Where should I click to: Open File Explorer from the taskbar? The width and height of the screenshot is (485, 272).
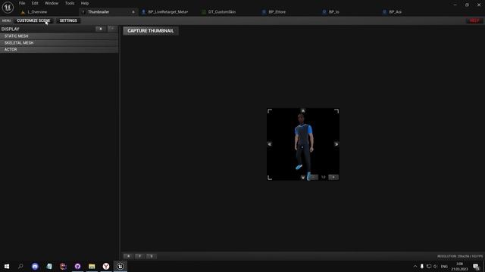point(92,266)
